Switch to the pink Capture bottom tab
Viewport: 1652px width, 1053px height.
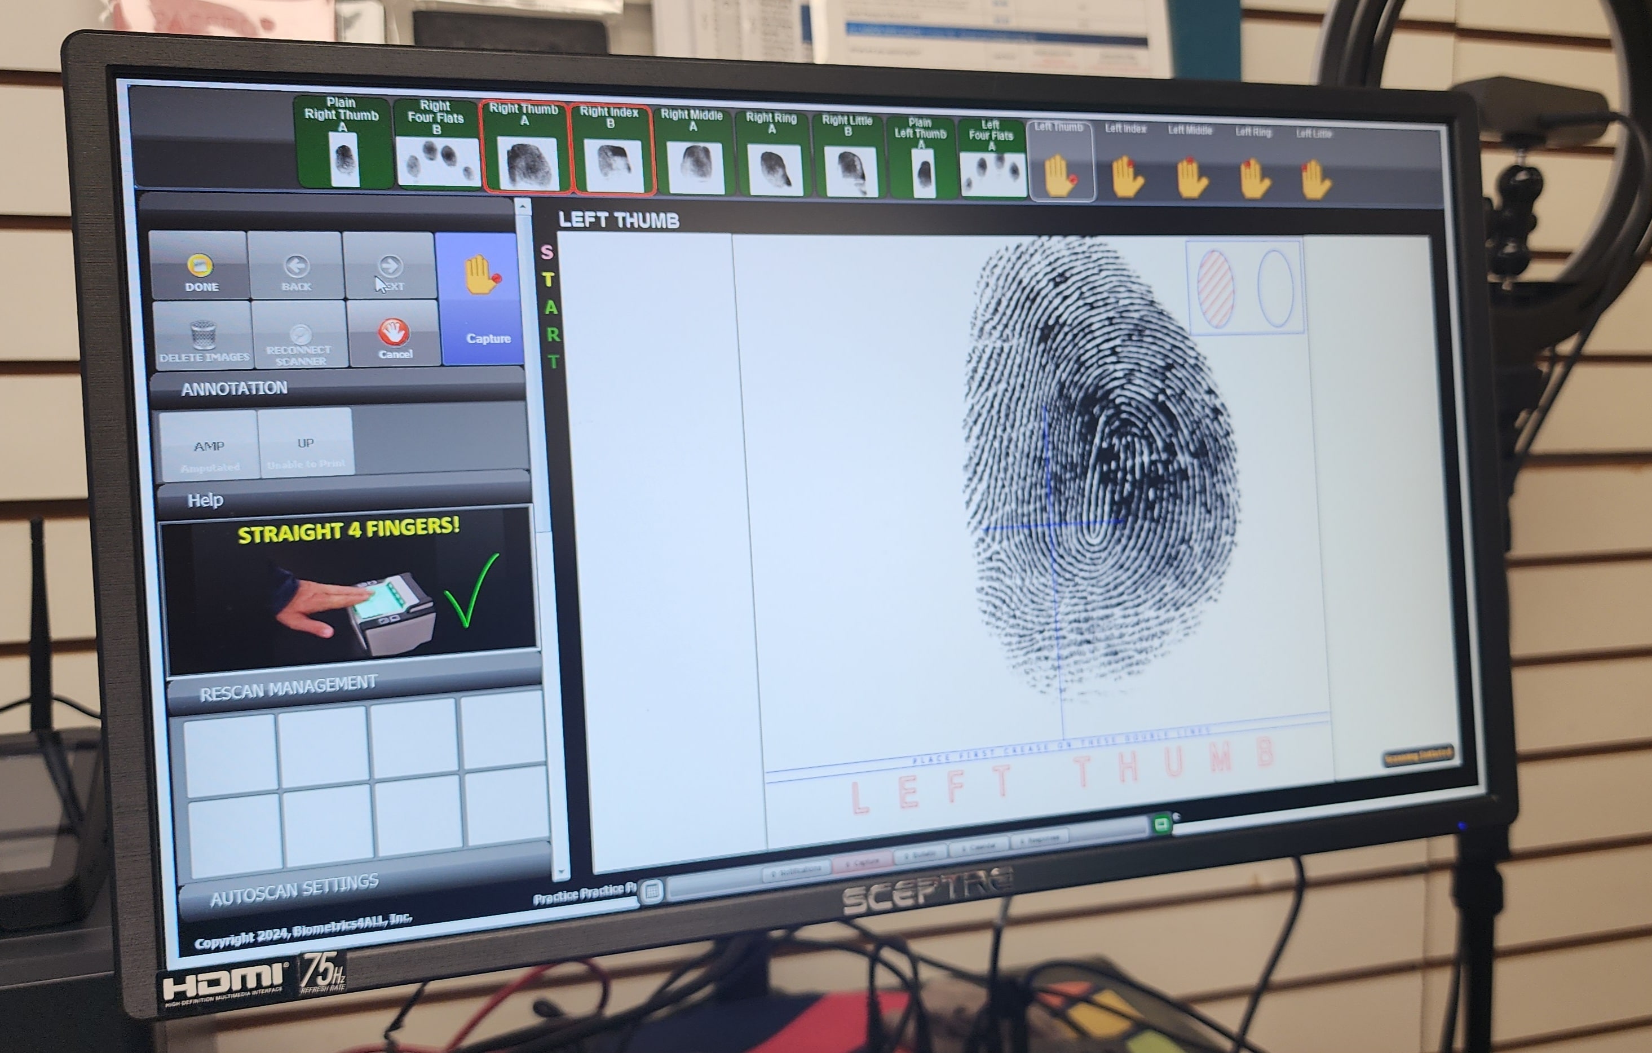pyautogui.click(x=862, y=862)
